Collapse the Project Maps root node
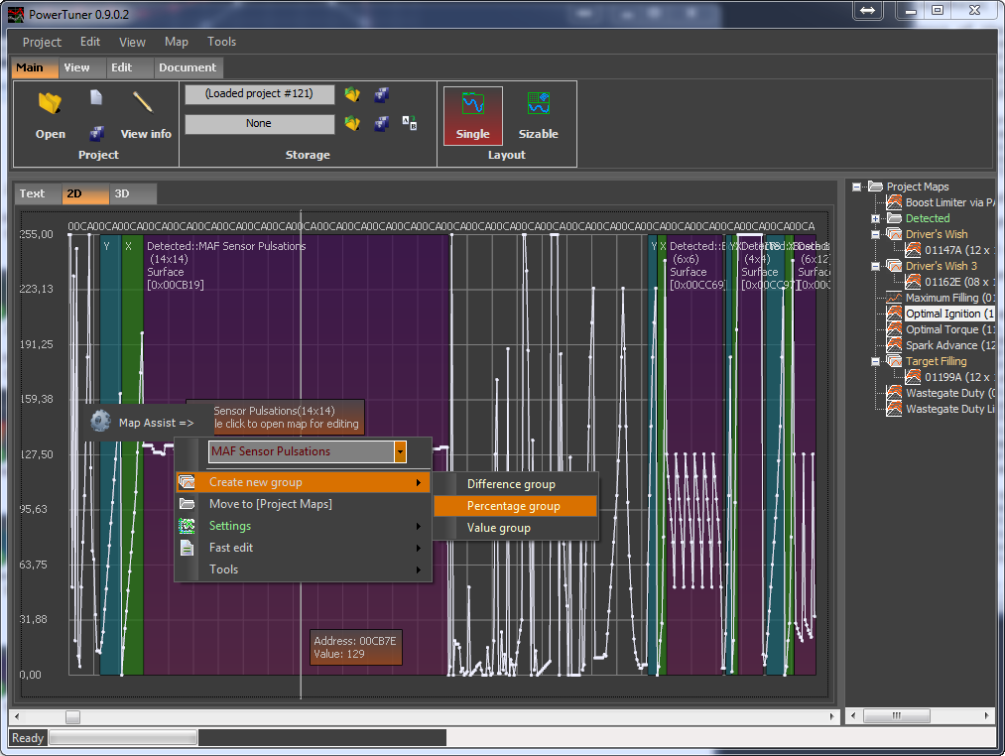The width and height of the screenshot is (1005, 756). 856,187
